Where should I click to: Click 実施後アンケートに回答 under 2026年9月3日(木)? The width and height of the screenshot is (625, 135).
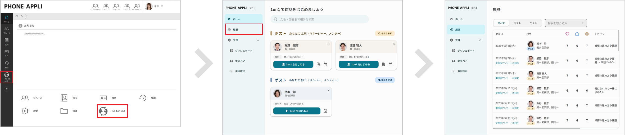pyautogui.click(x=507, y=78)
